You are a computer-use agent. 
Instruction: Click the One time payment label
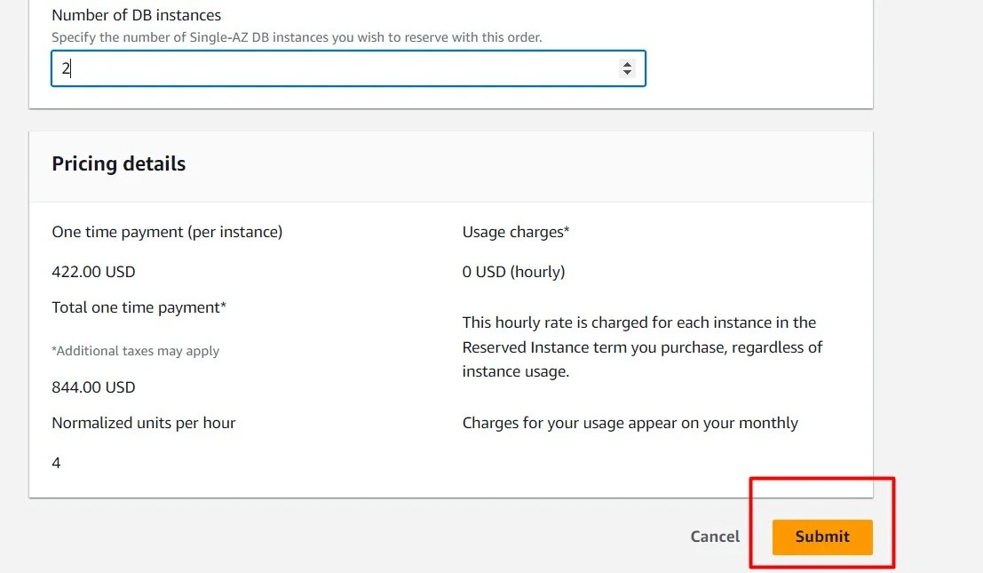tap(167, 231)
